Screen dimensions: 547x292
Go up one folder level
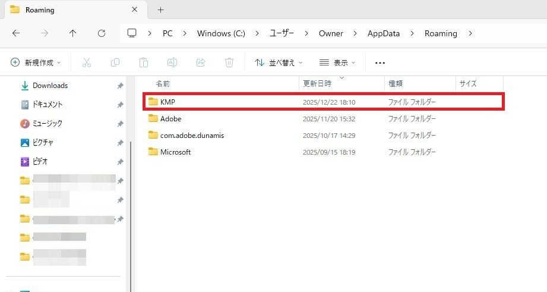pyautogui.click(x=73, y=33)
